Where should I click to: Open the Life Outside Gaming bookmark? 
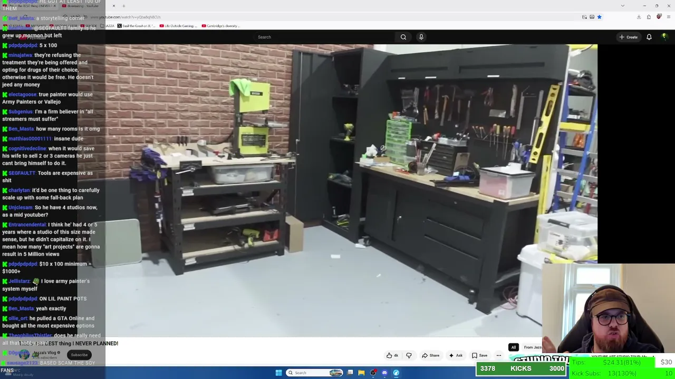pos(177,26)
